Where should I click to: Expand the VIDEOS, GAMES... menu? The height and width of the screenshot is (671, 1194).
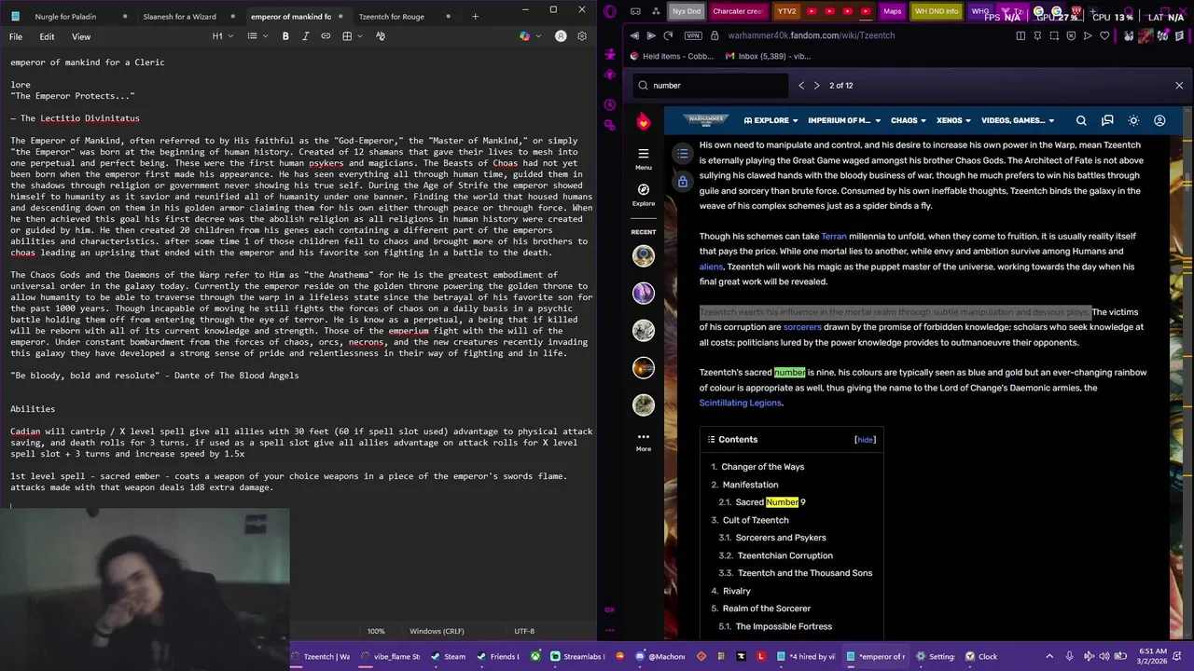[x=1018, y=120]
